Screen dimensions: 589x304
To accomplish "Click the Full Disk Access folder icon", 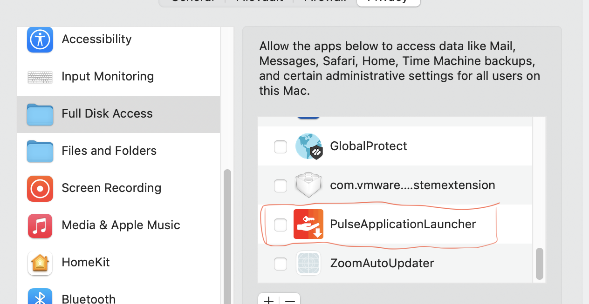I will click(40, 114).
